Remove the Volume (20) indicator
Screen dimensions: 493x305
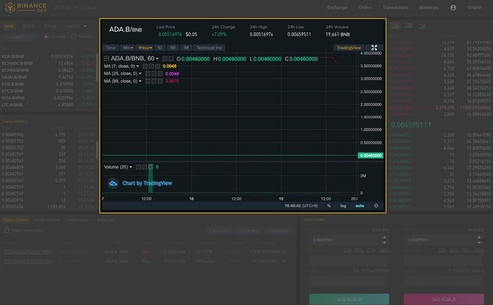pyautogui.click(x=151, y=167)
